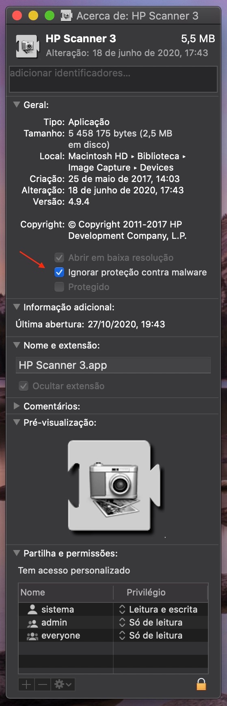The width and height of the screenshot is (227, 706).
Task: Select the everyone group icon
Action: click(32, 636)
